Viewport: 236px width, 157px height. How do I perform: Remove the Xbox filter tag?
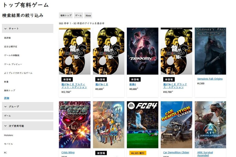[88, 15]
